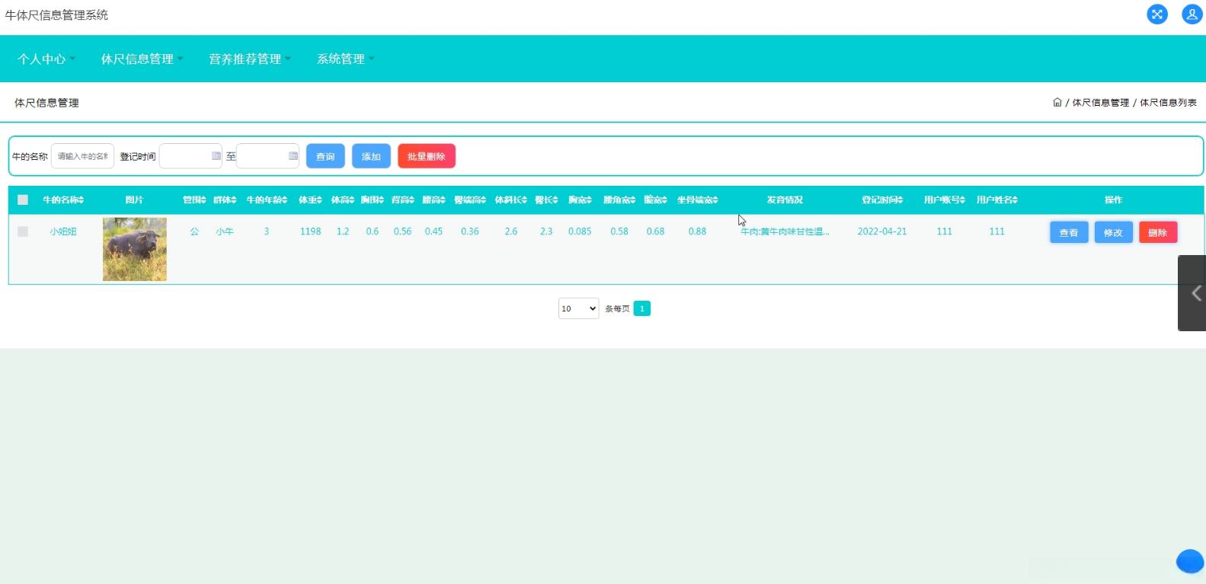Open the user profile avatar icon
Viewport: 1206px width, 584px height.
click(1192, 14)
